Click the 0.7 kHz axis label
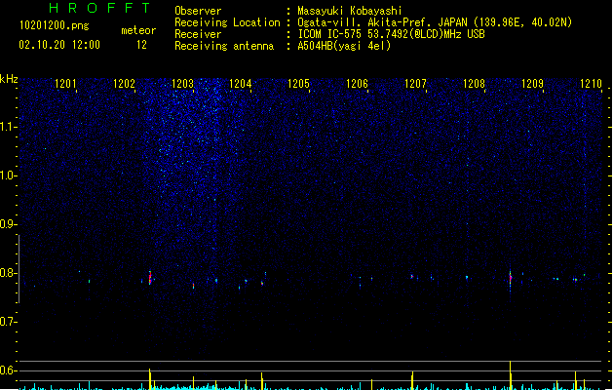 8,322
